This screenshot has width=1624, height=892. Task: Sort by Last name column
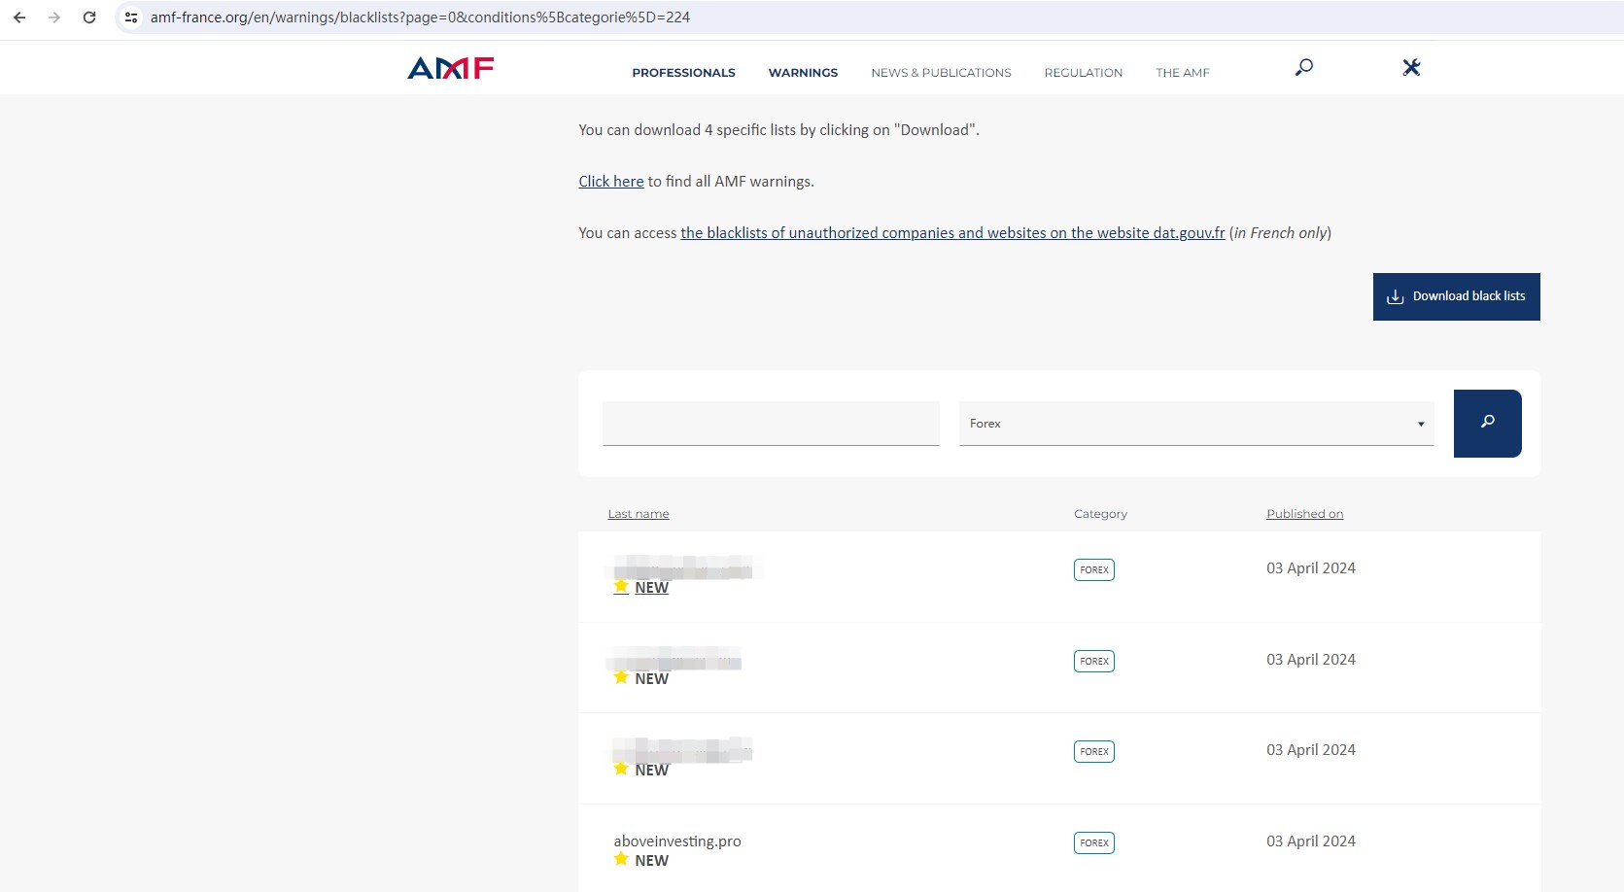(639, 514)
